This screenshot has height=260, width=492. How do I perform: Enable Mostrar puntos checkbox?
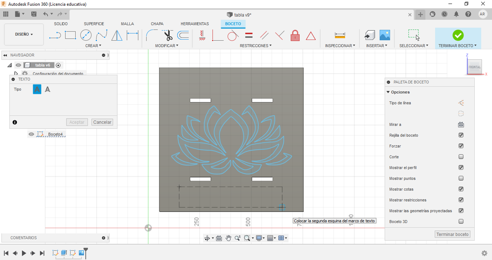pos(461,178)
